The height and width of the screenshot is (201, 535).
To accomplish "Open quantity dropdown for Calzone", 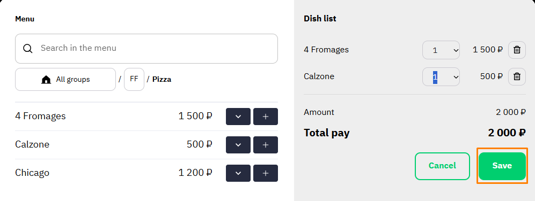I will [441, 77].
